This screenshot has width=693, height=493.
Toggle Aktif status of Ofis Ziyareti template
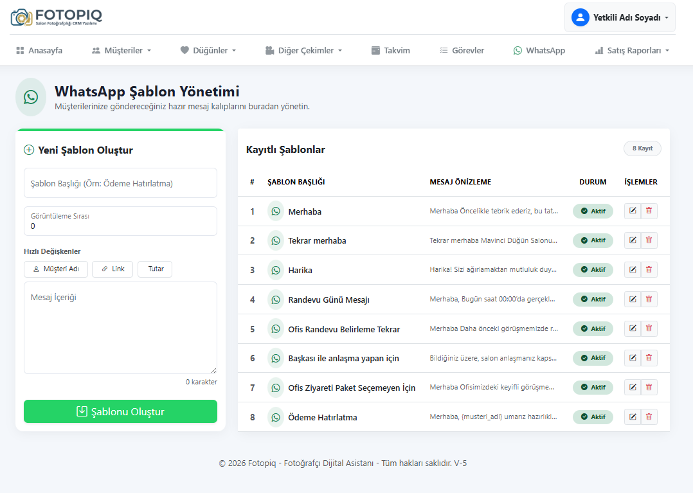pos(593,388)
